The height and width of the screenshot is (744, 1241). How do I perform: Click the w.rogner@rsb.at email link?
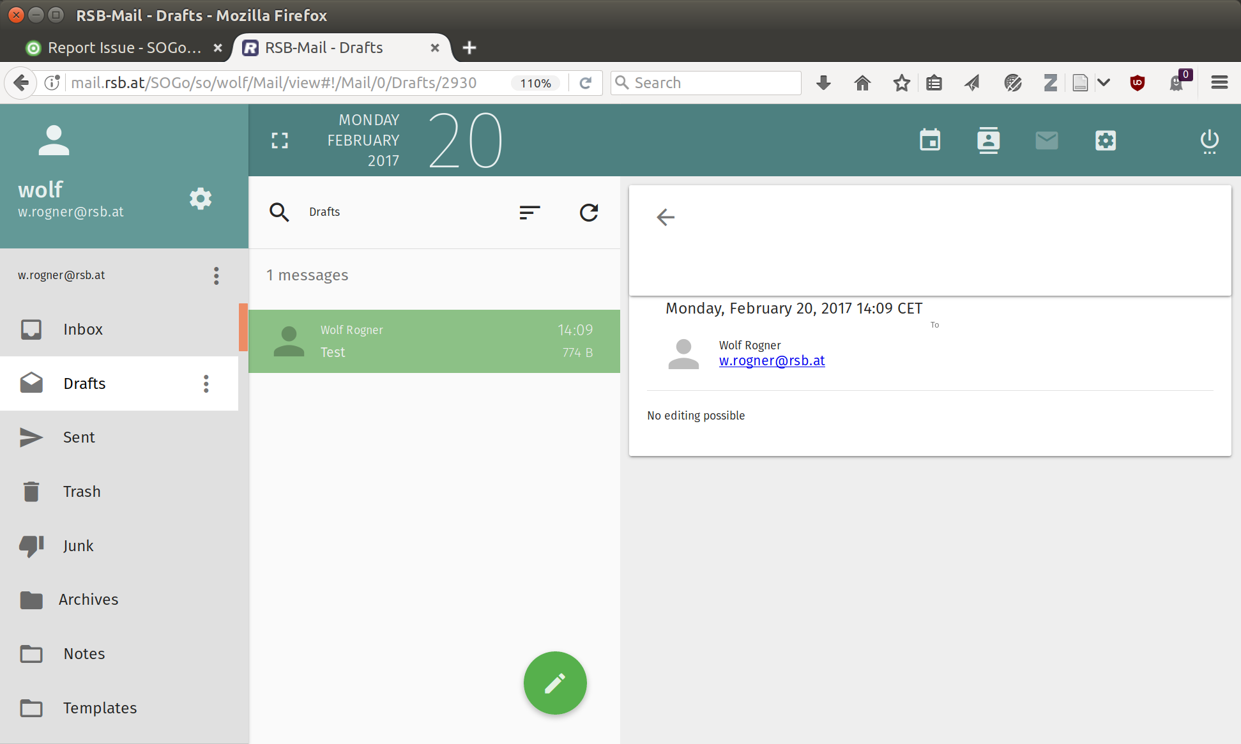tap(772, 361)
